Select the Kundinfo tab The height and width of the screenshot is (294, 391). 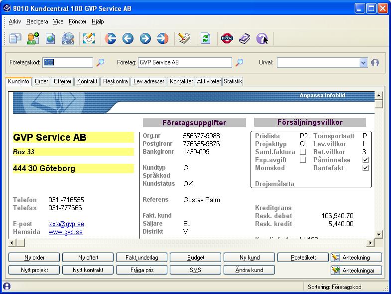click(18, 81)
